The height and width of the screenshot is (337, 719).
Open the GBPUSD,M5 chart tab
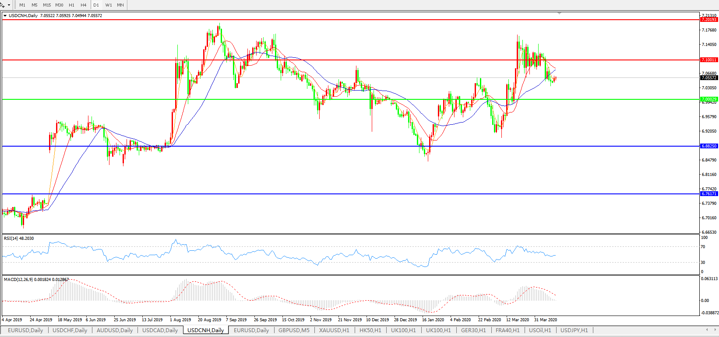pyautogui.click(x=294, y=330)
